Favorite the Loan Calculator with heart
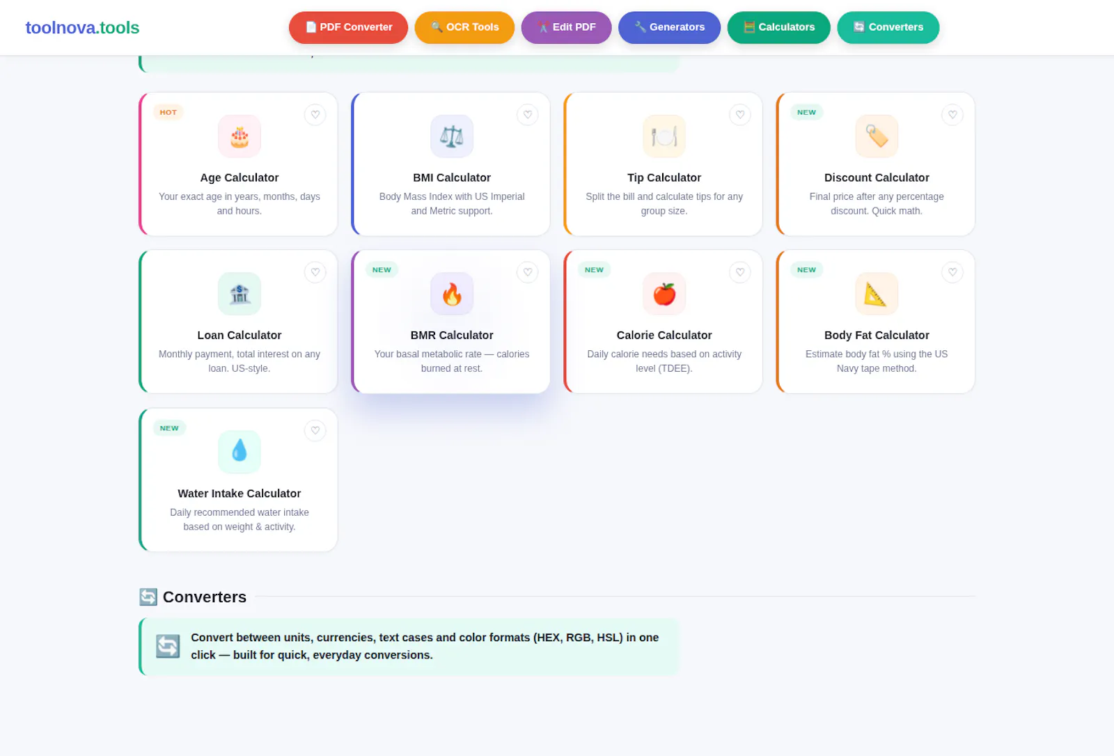Screen dimensions: 1114x756 [315, 272]
